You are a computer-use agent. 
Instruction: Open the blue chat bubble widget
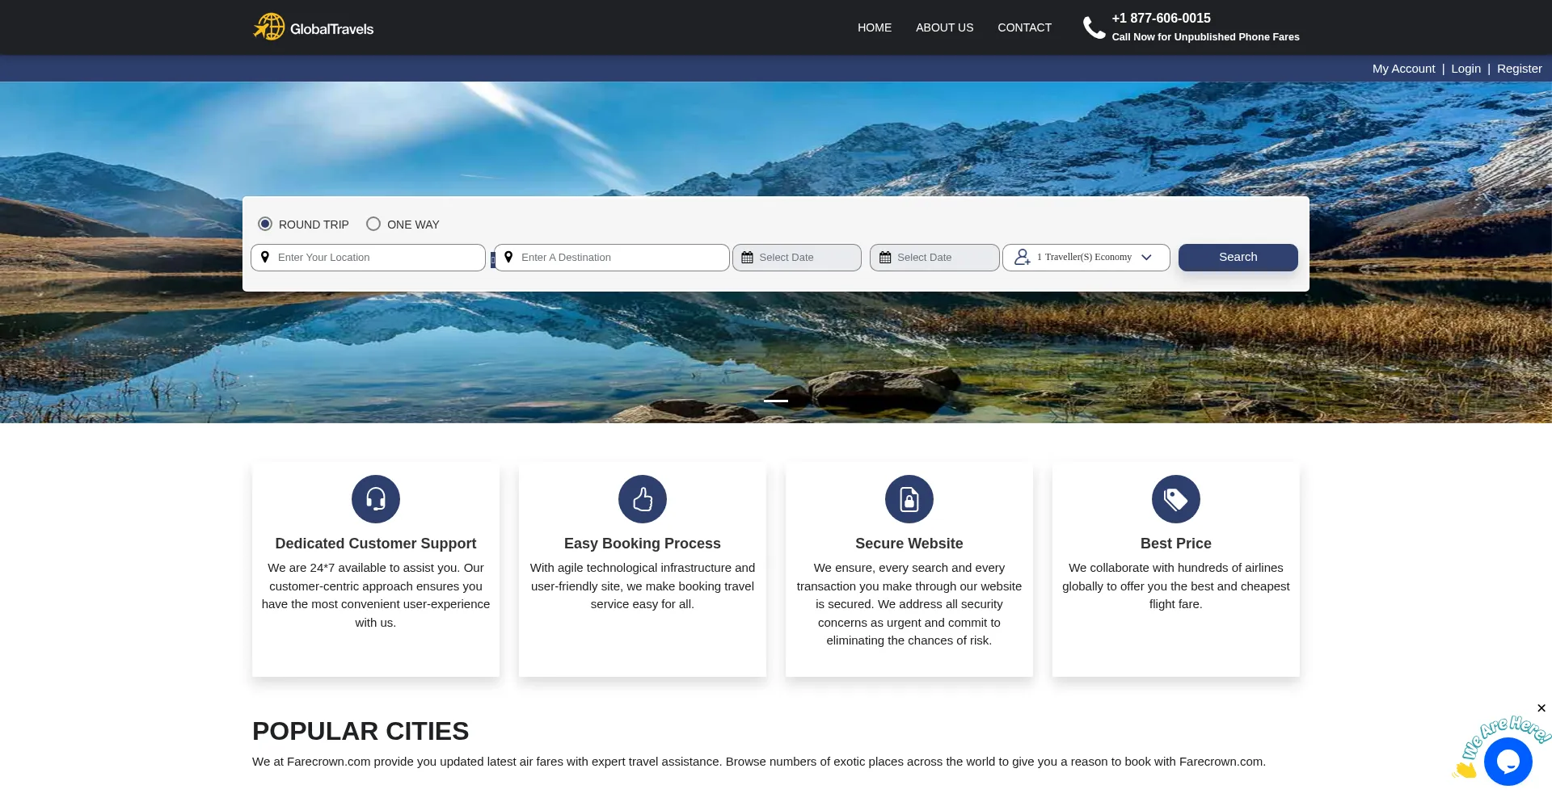point(1508,762)
